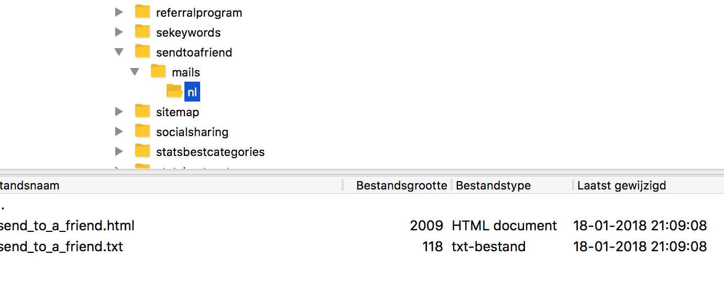Viewport: 724px width, 290px height.
Task: Click the sekeywords folder icon
Action: point(142,31)
